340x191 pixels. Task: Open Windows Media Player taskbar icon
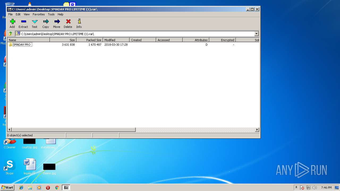click(x=39, y=188)
